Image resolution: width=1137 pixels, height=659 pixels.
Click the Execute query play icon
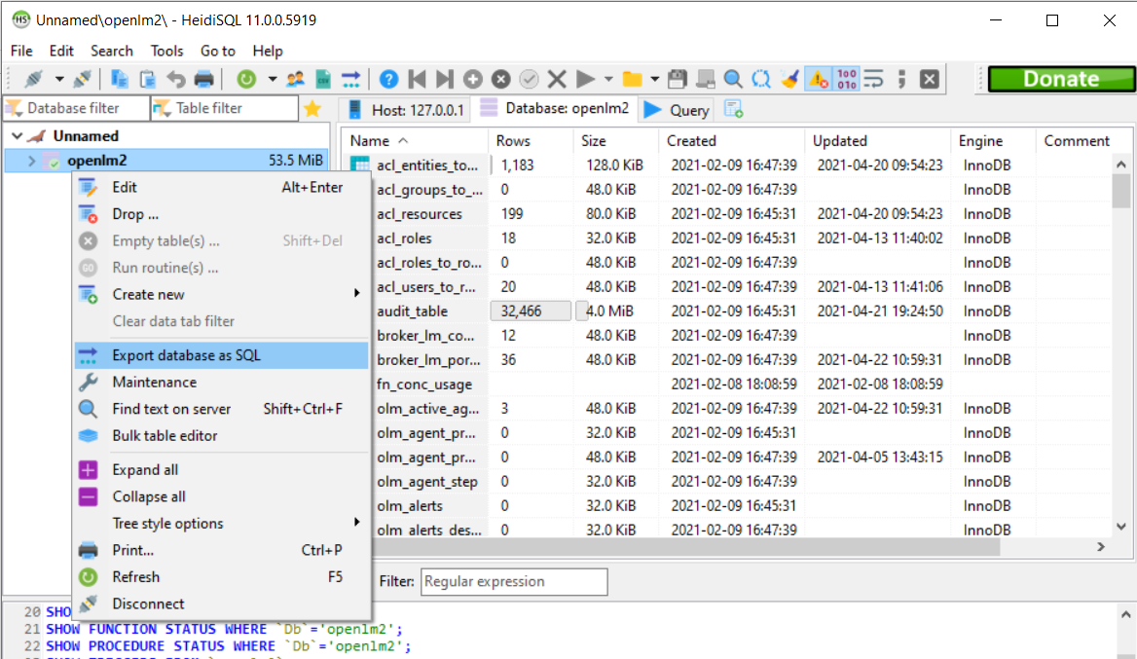[x=585, y=79]
